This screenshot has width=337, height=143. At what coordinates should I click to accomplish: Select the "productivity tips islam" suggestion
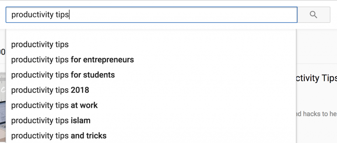click(x=51, y=120)
